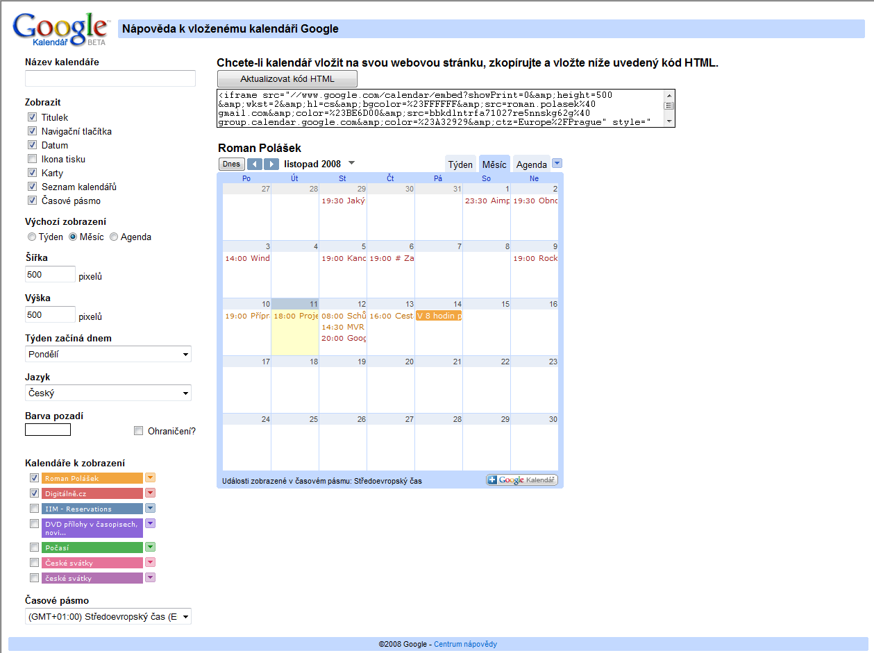Enable the Ikona tisku checkbox
The height and width of the screenshot is (653, 874).
point(32,160)
